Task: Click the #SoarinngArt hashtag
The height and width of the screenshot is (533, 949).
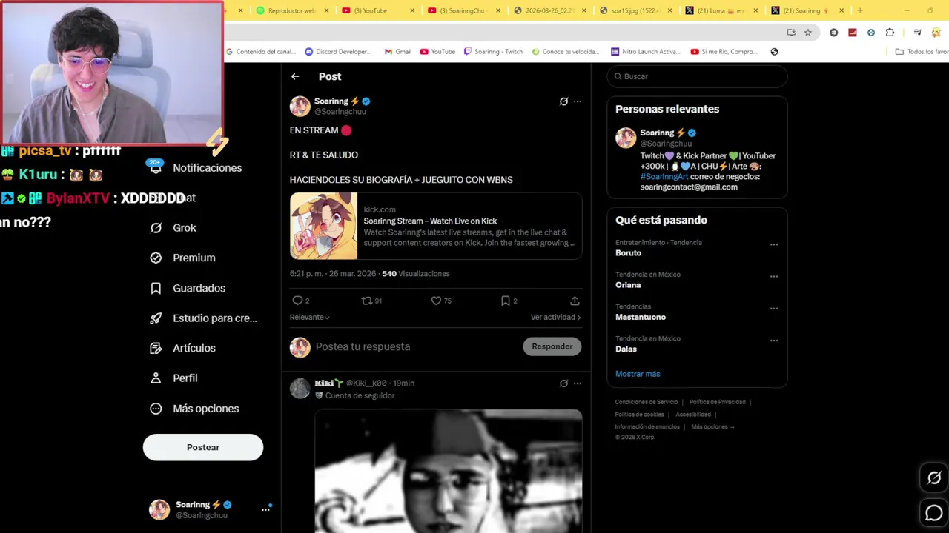Action: (664, 177)
